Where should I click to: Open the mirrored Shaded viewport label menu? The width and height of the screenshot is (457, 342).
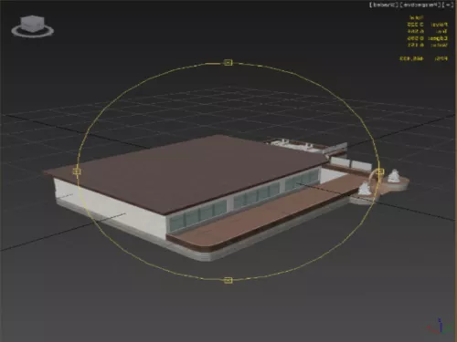(384, 5)
